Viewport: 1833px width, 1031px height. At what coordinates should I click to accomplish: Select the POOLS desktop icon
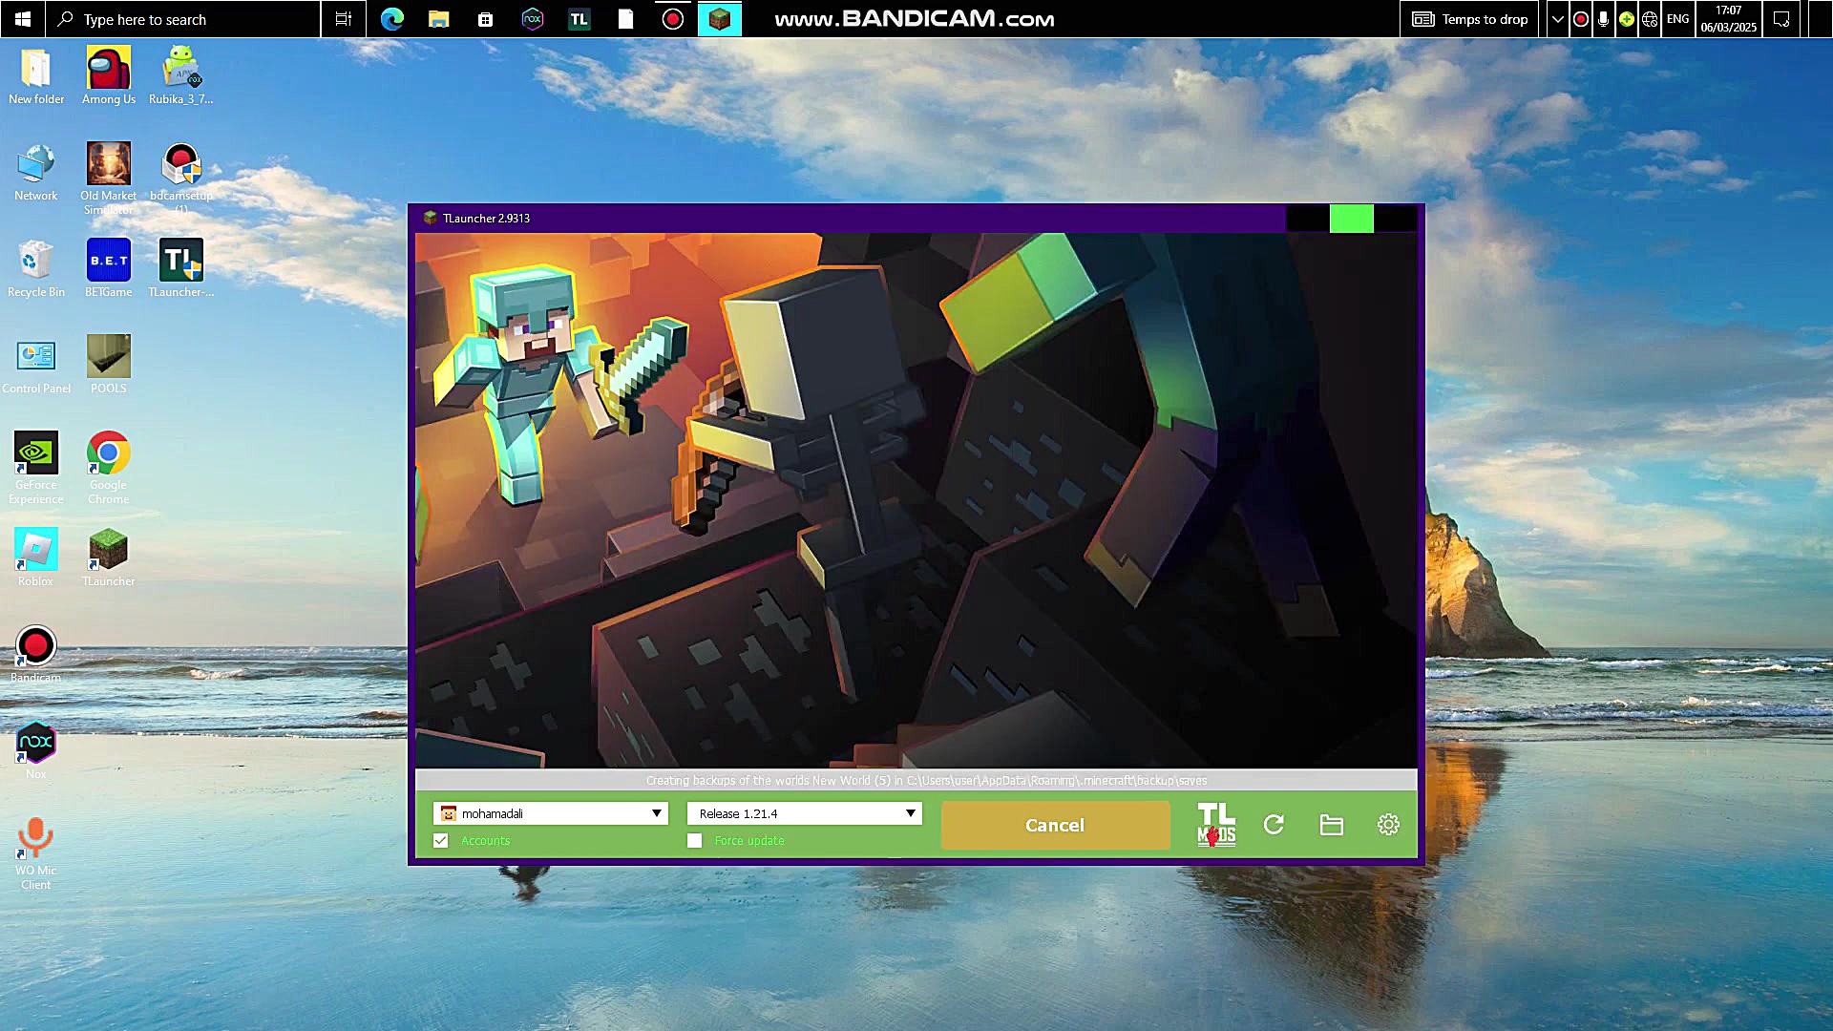click(109, 366)
